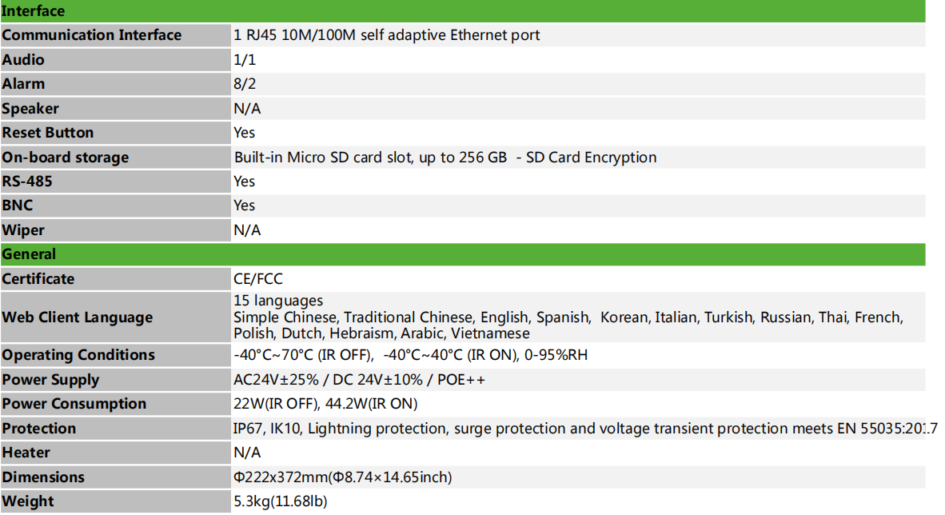The image size is (945, 515).
Task: Select the BNC row label
Action: tap(18, 206)
